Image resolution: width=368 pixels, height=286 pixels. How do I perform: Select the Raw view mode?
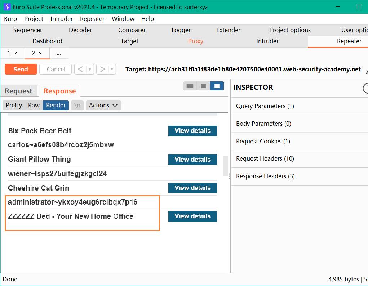tap(34, 105)
